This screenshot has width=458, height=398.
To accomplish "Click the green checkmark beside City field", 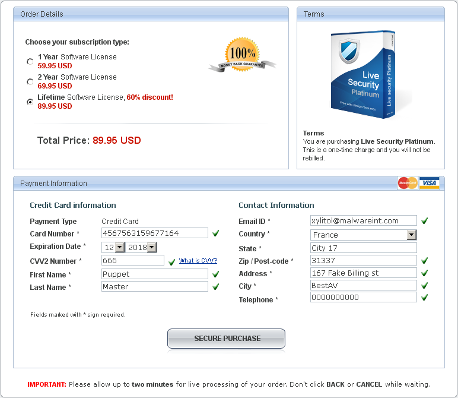I will coord(425,285).
